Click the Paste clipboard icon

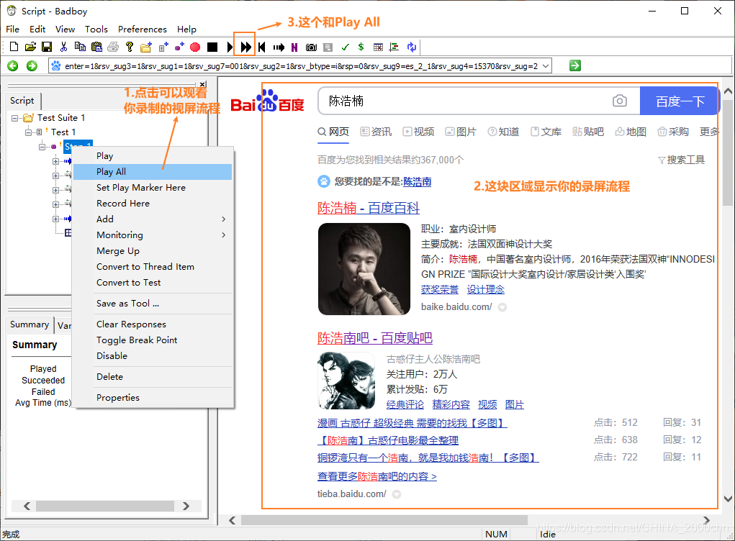[96, 47]
